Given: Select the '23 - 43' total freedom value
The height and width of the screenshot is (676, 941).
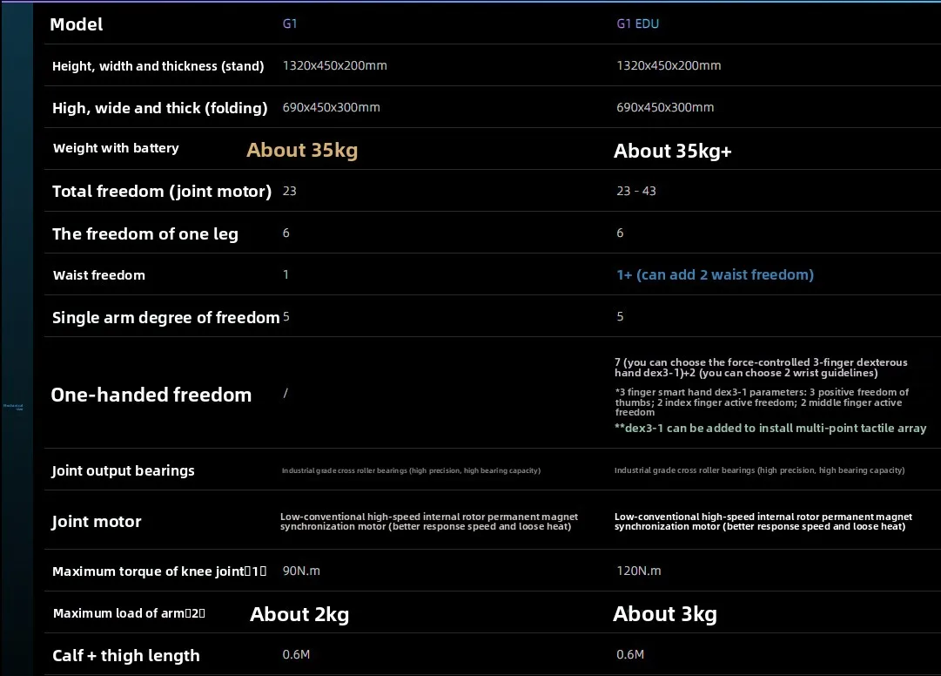Looking at the screenshot, I should (x=636, y=191).
